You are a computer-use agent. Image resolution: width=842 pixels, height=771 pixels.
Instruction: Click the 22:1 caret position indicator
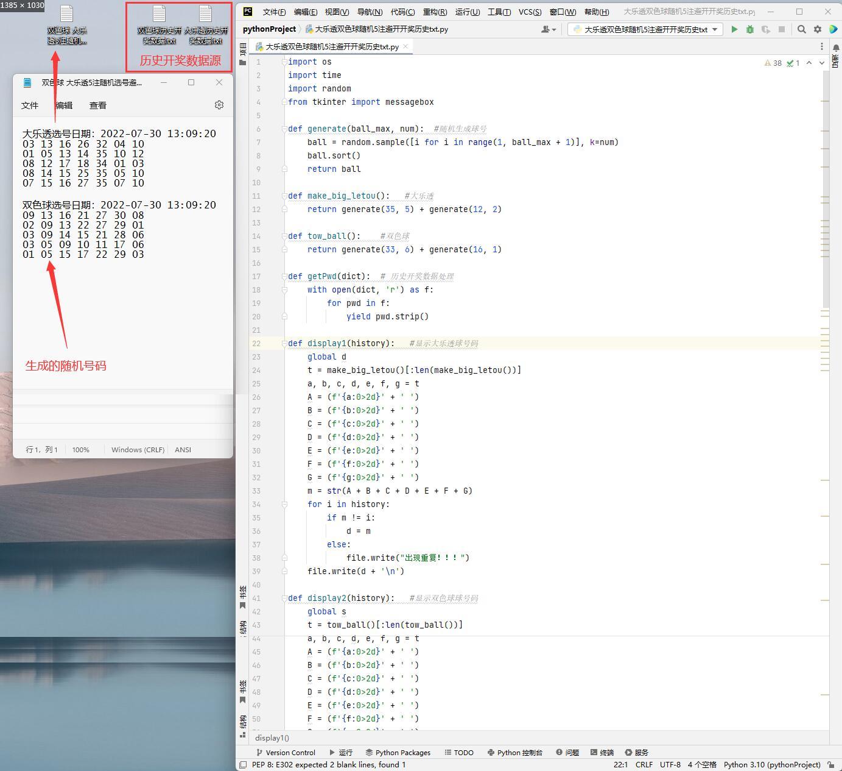pos(620,764)
